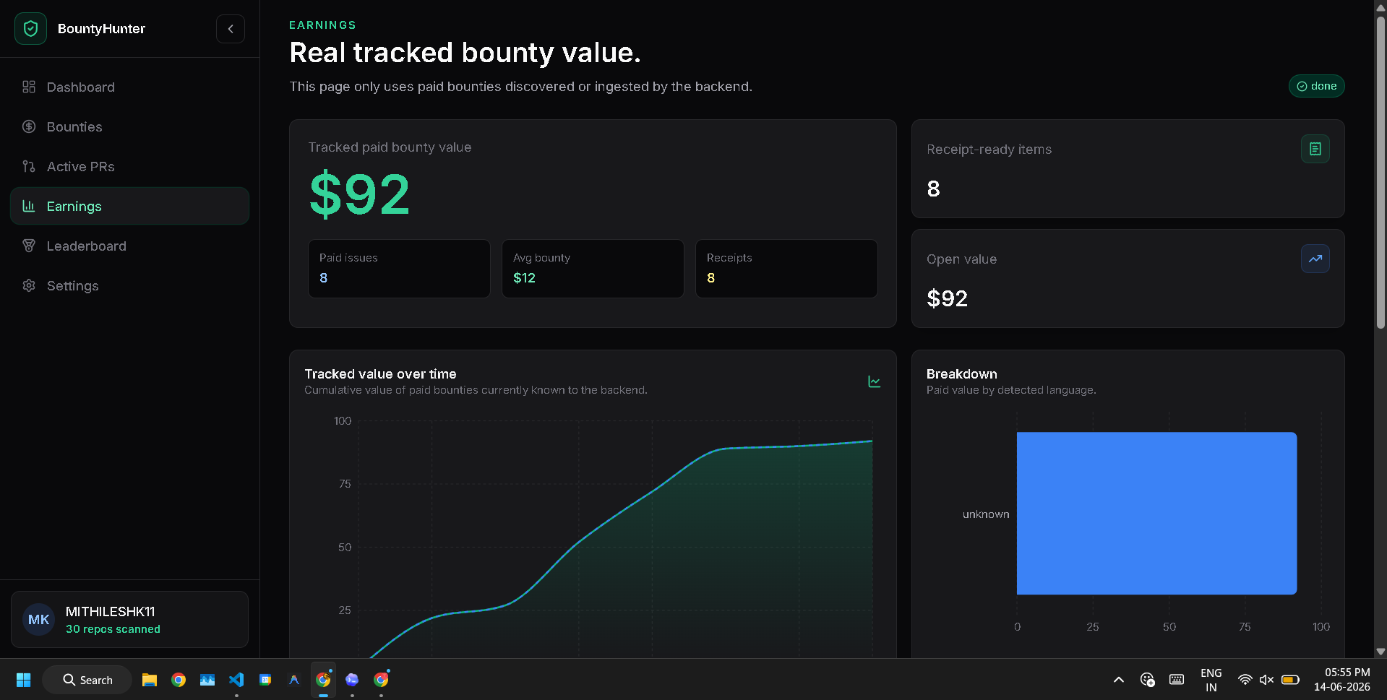This screenshot has width=1387, height=700.
Task: Click the 'Breakdown' heading
Action: pos(961,374)
